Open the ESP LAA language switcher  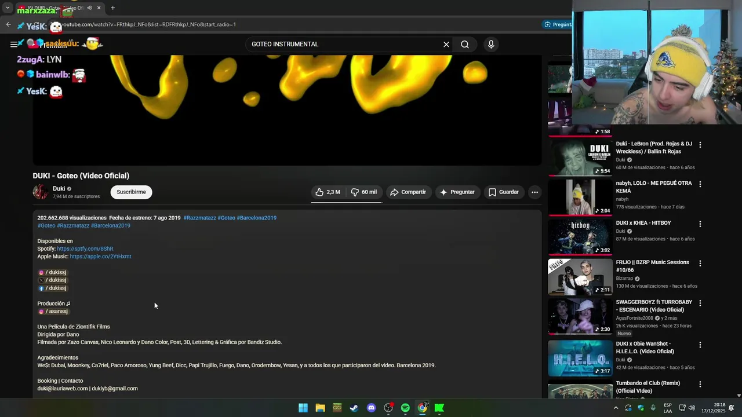tap(668, 408)
